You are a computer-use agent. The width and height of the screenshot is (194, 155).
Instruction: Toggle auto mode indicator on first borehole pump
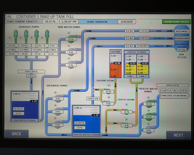point(10,38)
